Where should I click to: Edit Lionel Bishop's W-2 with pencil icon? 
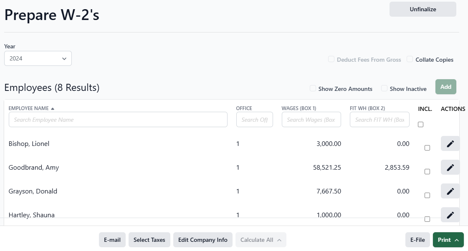click(450, 144)
